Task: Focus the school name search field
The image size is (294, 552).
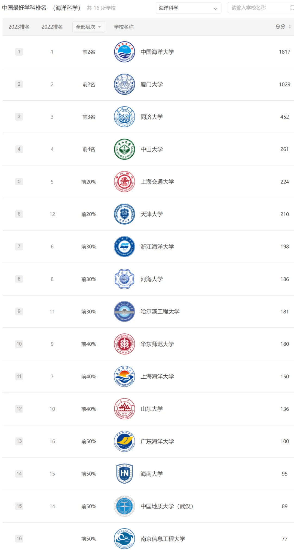Action: click(259, 8)
